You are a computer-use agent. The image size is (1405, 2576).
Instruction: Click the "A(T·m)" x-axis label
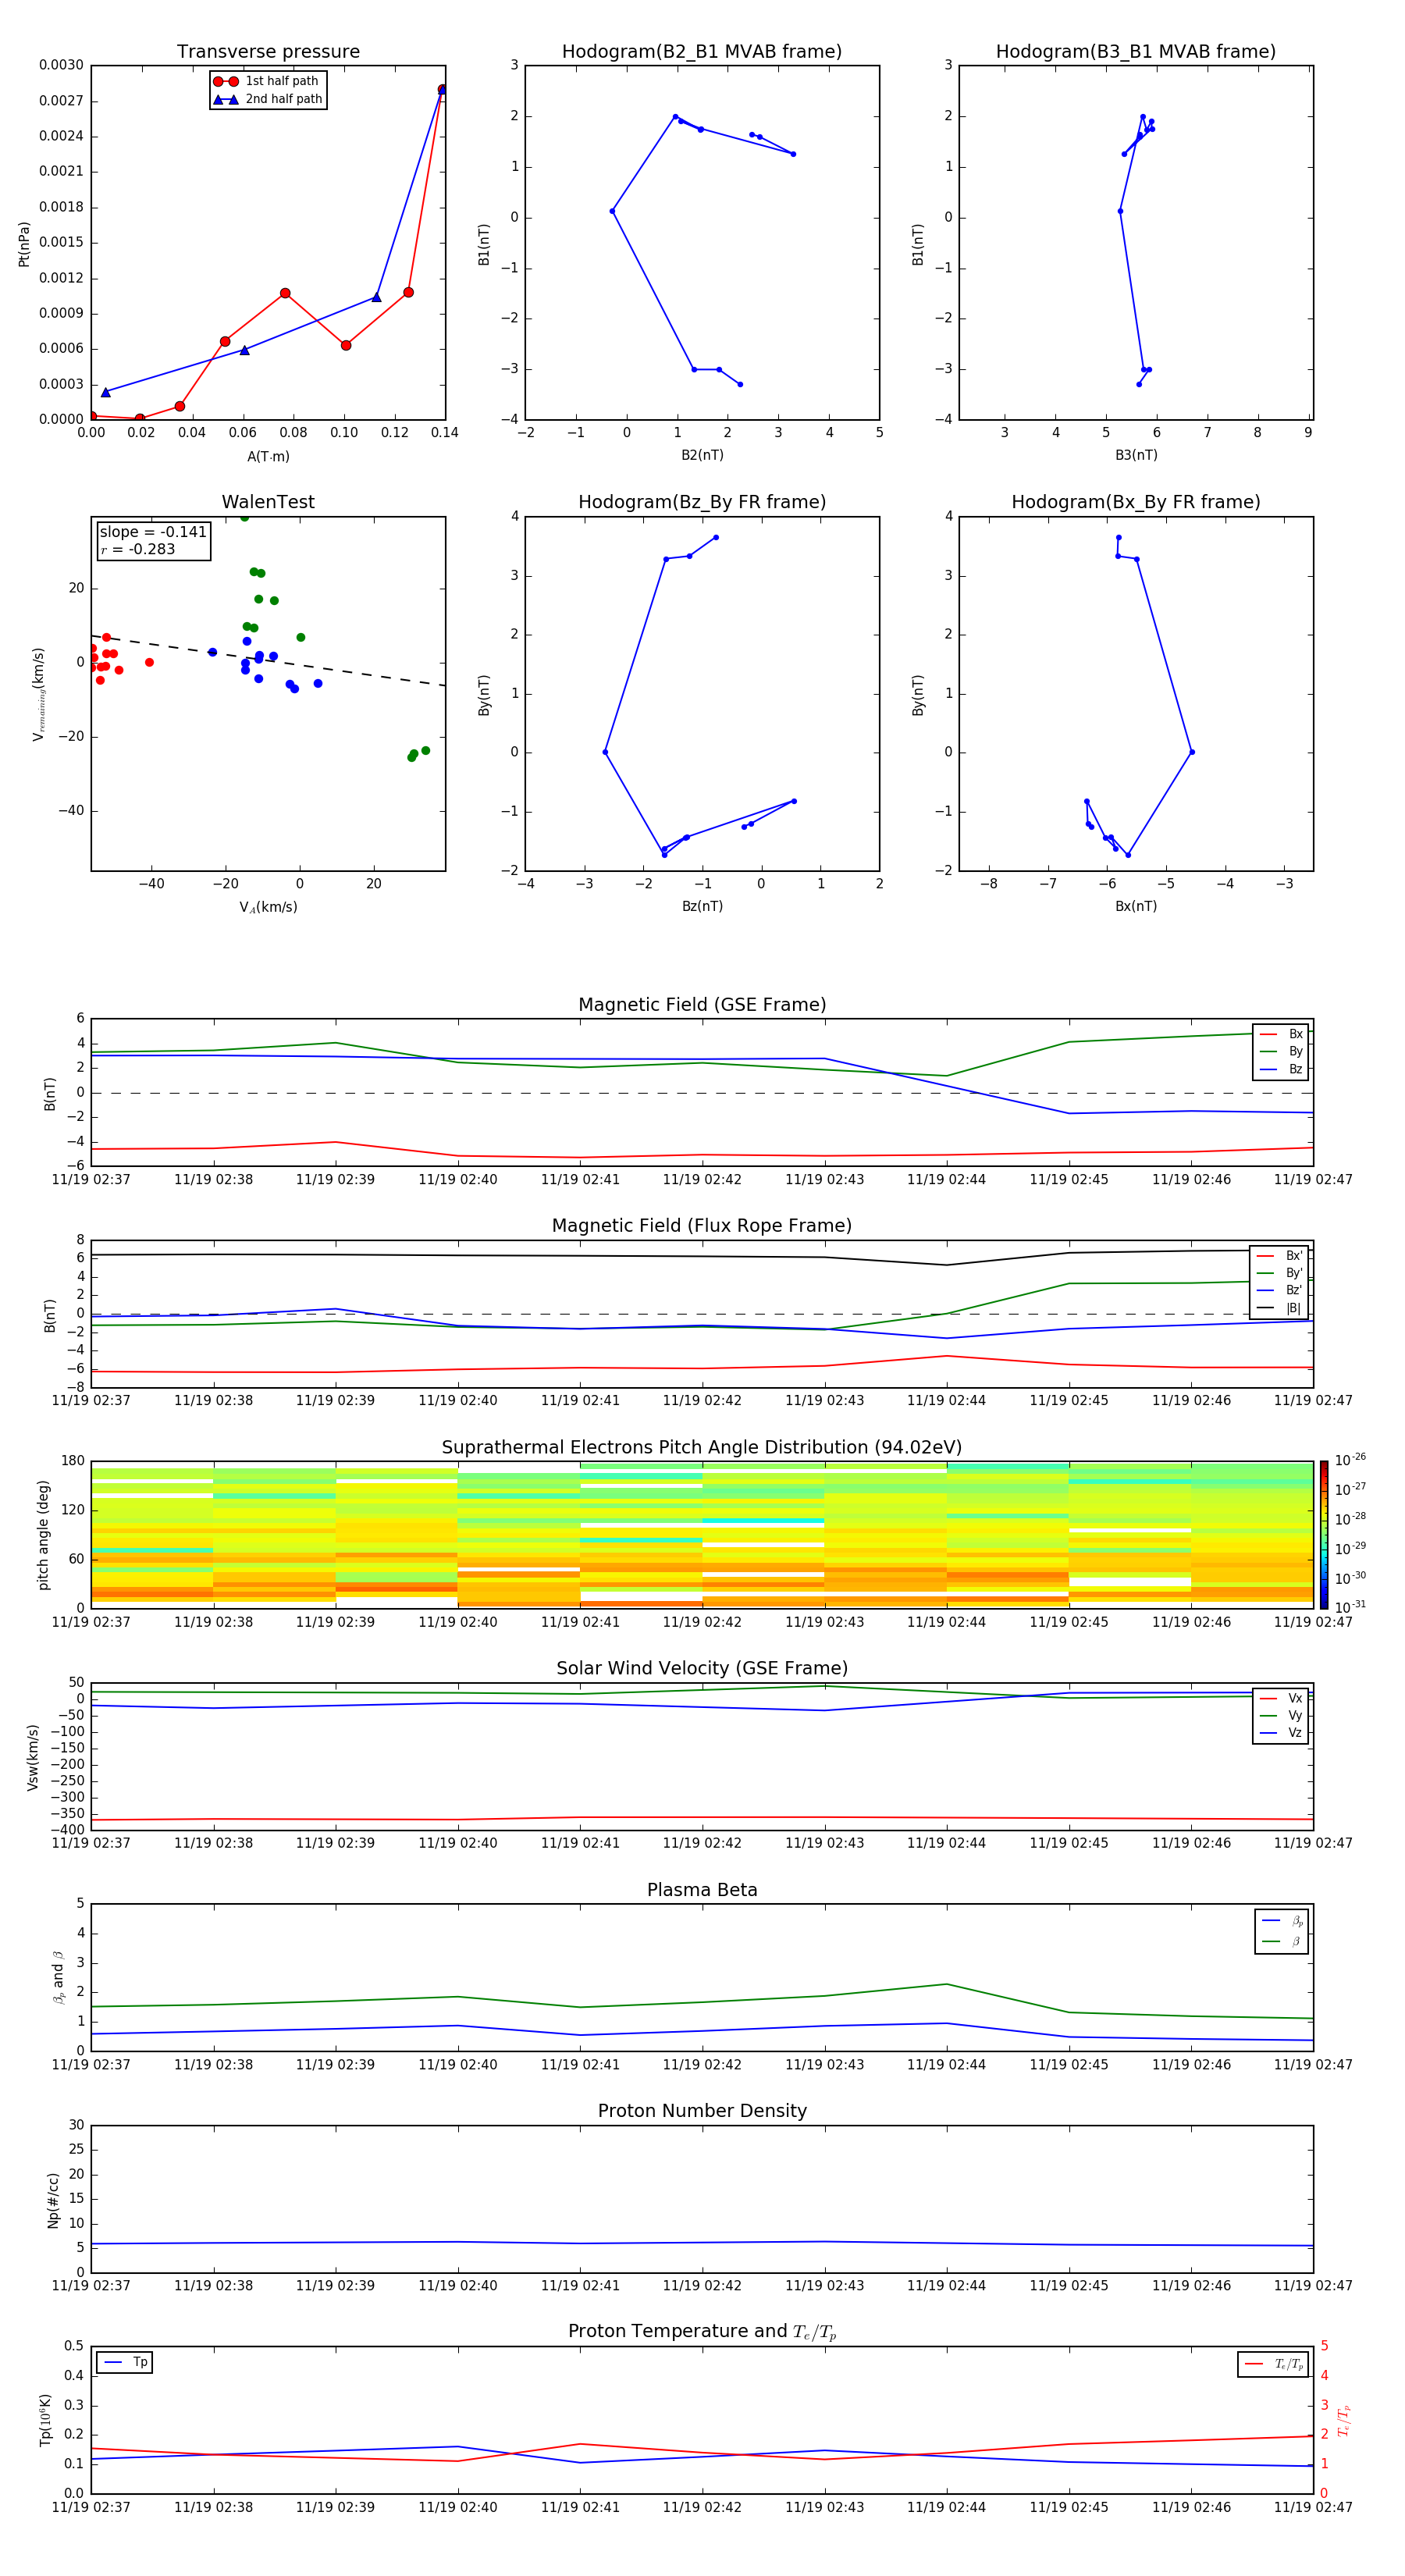coord(268,457)
